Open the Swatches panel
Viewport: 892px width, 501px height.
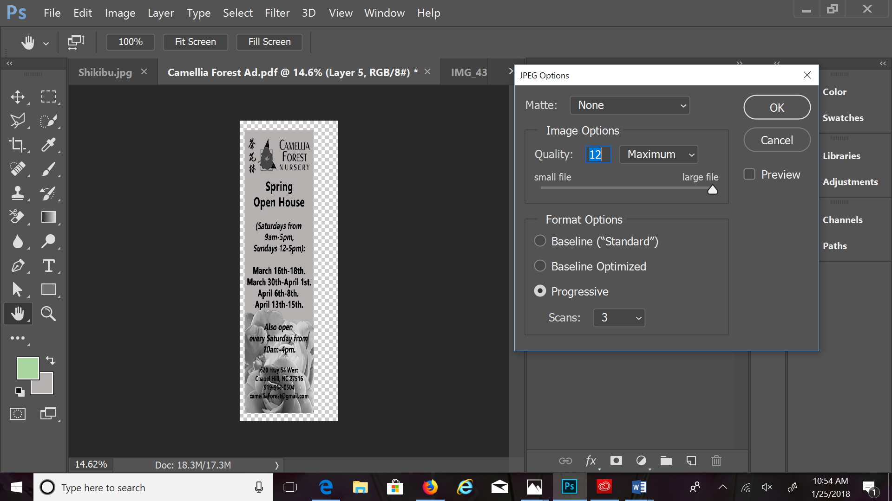[x=843, y=118]
